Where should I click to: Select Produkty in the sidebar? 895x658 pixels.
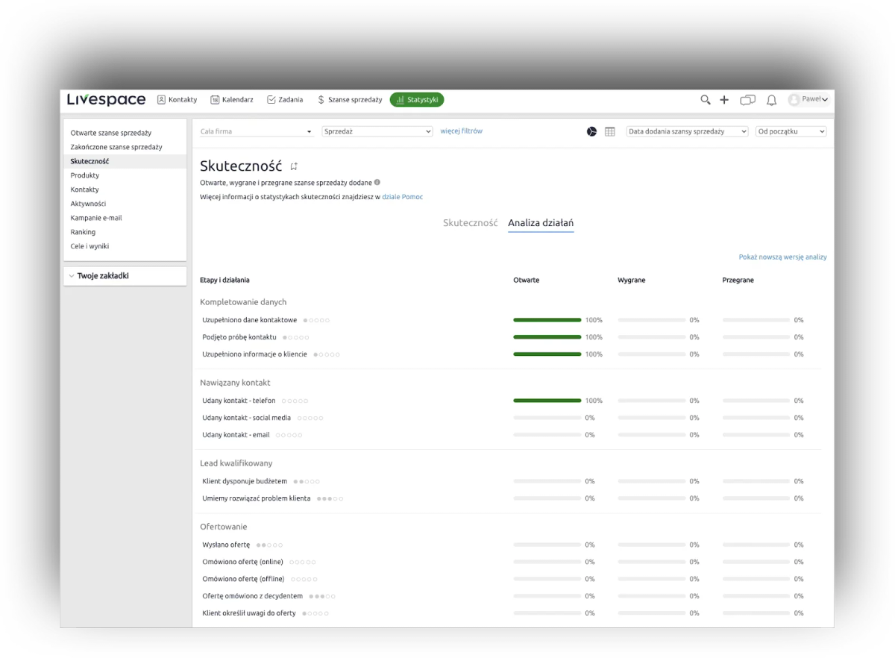[x=85, y=175]
